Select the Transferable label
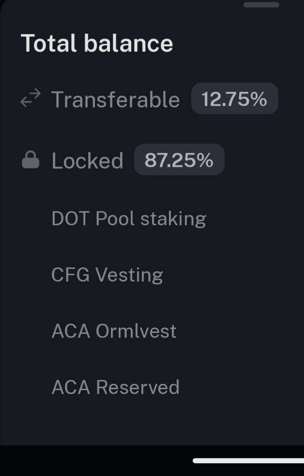Image resolution: width=304 pixels, height=476 pixels. click(115, 99)
